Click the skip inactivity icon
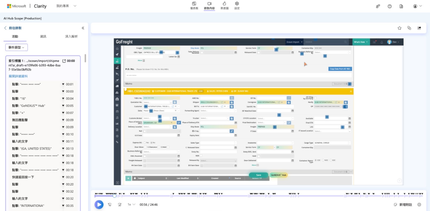The width and height of the screenshot is (430, 211). click(x=120, y=204)
